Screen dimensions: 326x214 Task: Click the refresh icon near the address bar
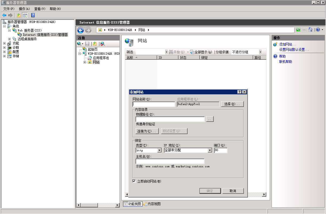[298, 30]
